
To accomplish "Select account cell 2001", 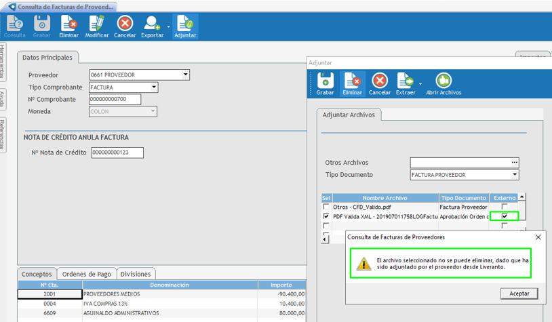I will click(50, 294).
